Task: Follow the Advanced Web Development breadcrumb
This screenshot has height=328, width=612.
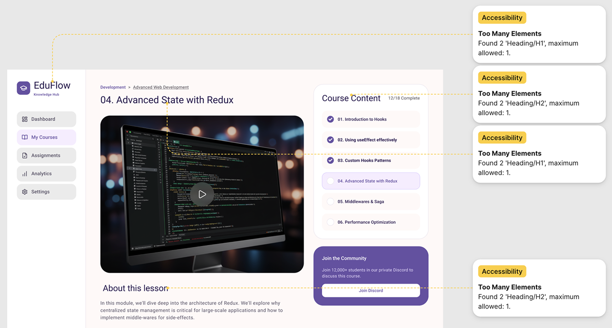Action: point(161,87)
